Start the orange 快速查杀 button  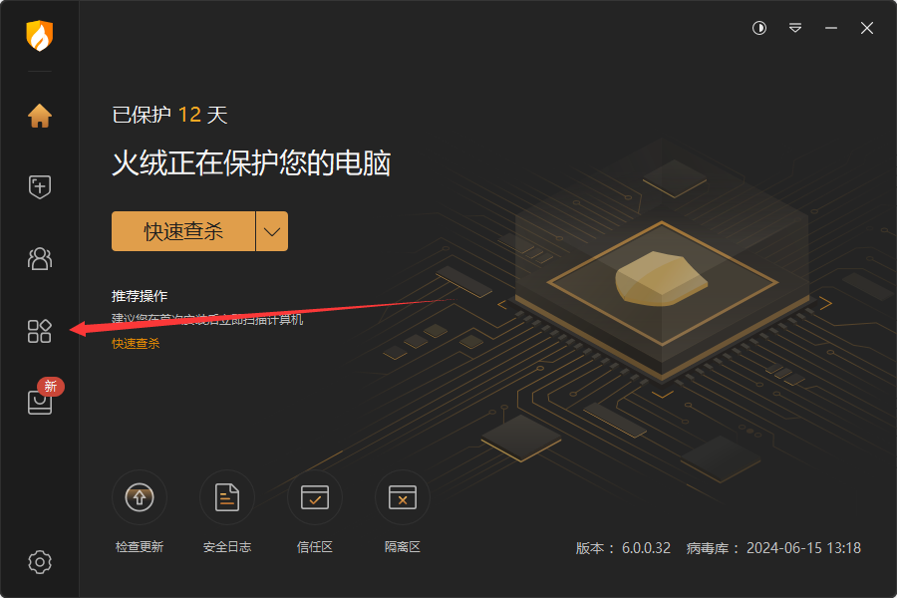click(183, 231)
